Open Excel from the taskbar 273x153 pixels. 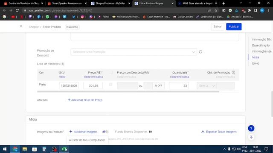pos(64,149)
